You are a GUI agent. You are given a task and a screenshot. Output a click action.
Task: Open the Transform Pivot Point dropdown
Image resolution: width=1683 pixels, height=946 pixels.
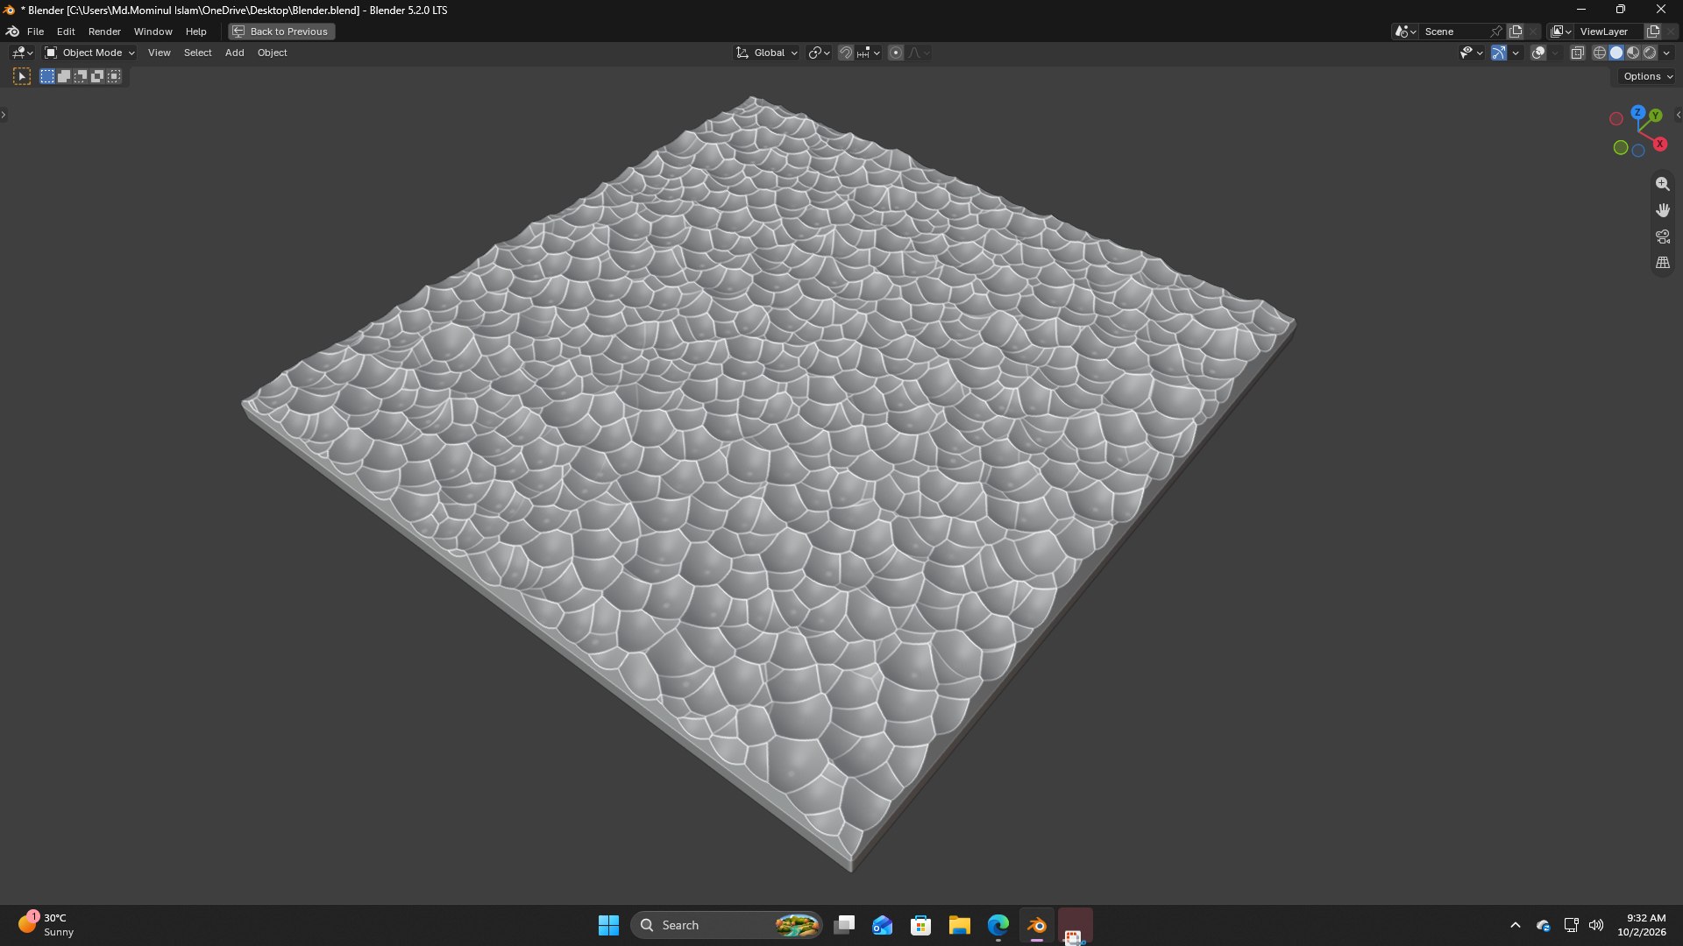click(819, 53)
